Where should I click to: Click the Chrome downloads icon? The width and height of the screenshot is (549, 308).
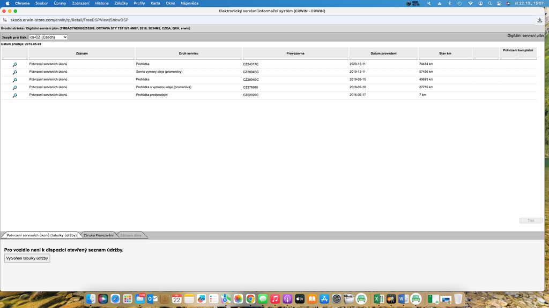pyautogui.click(x=540, y=20)
